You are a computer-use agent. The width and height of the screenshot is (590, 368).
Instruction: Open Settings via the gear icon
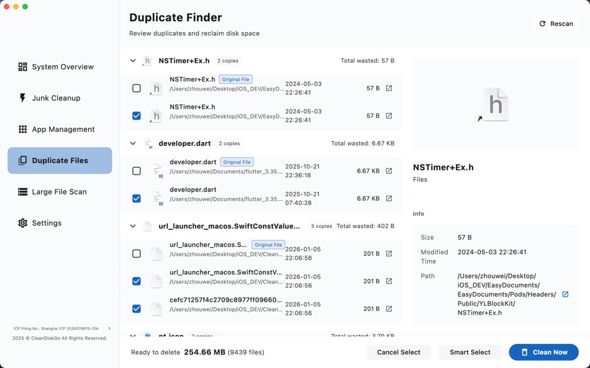[23, 222]
